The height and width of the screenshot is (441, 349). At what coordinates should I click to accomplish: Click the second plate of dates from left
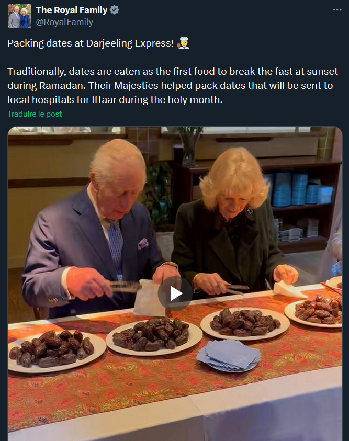click(x=154, y=336)
